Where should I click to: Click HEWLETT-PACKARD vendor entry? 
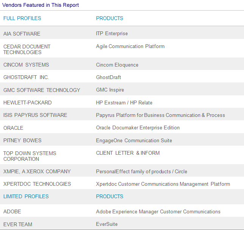point(28,103)
